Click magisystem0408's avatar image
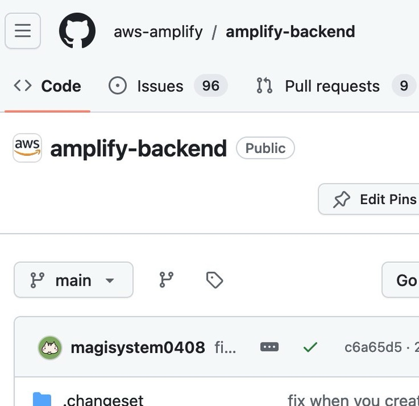This screenshot has width=419, height=406. coord(50,348)
